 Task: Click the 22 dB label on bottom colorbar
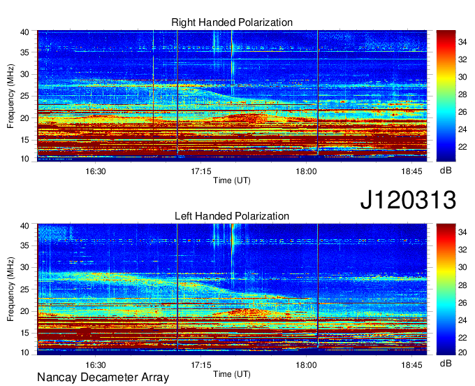coord(462,338)
